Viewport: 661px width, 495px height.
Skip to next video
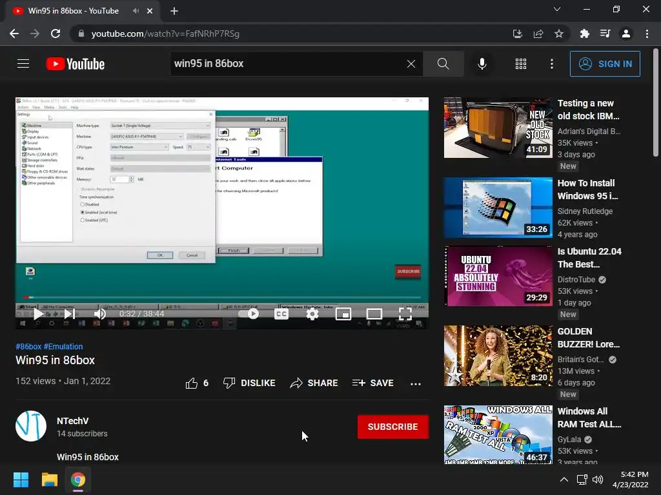pyautogui.click(x=70, y=314)
